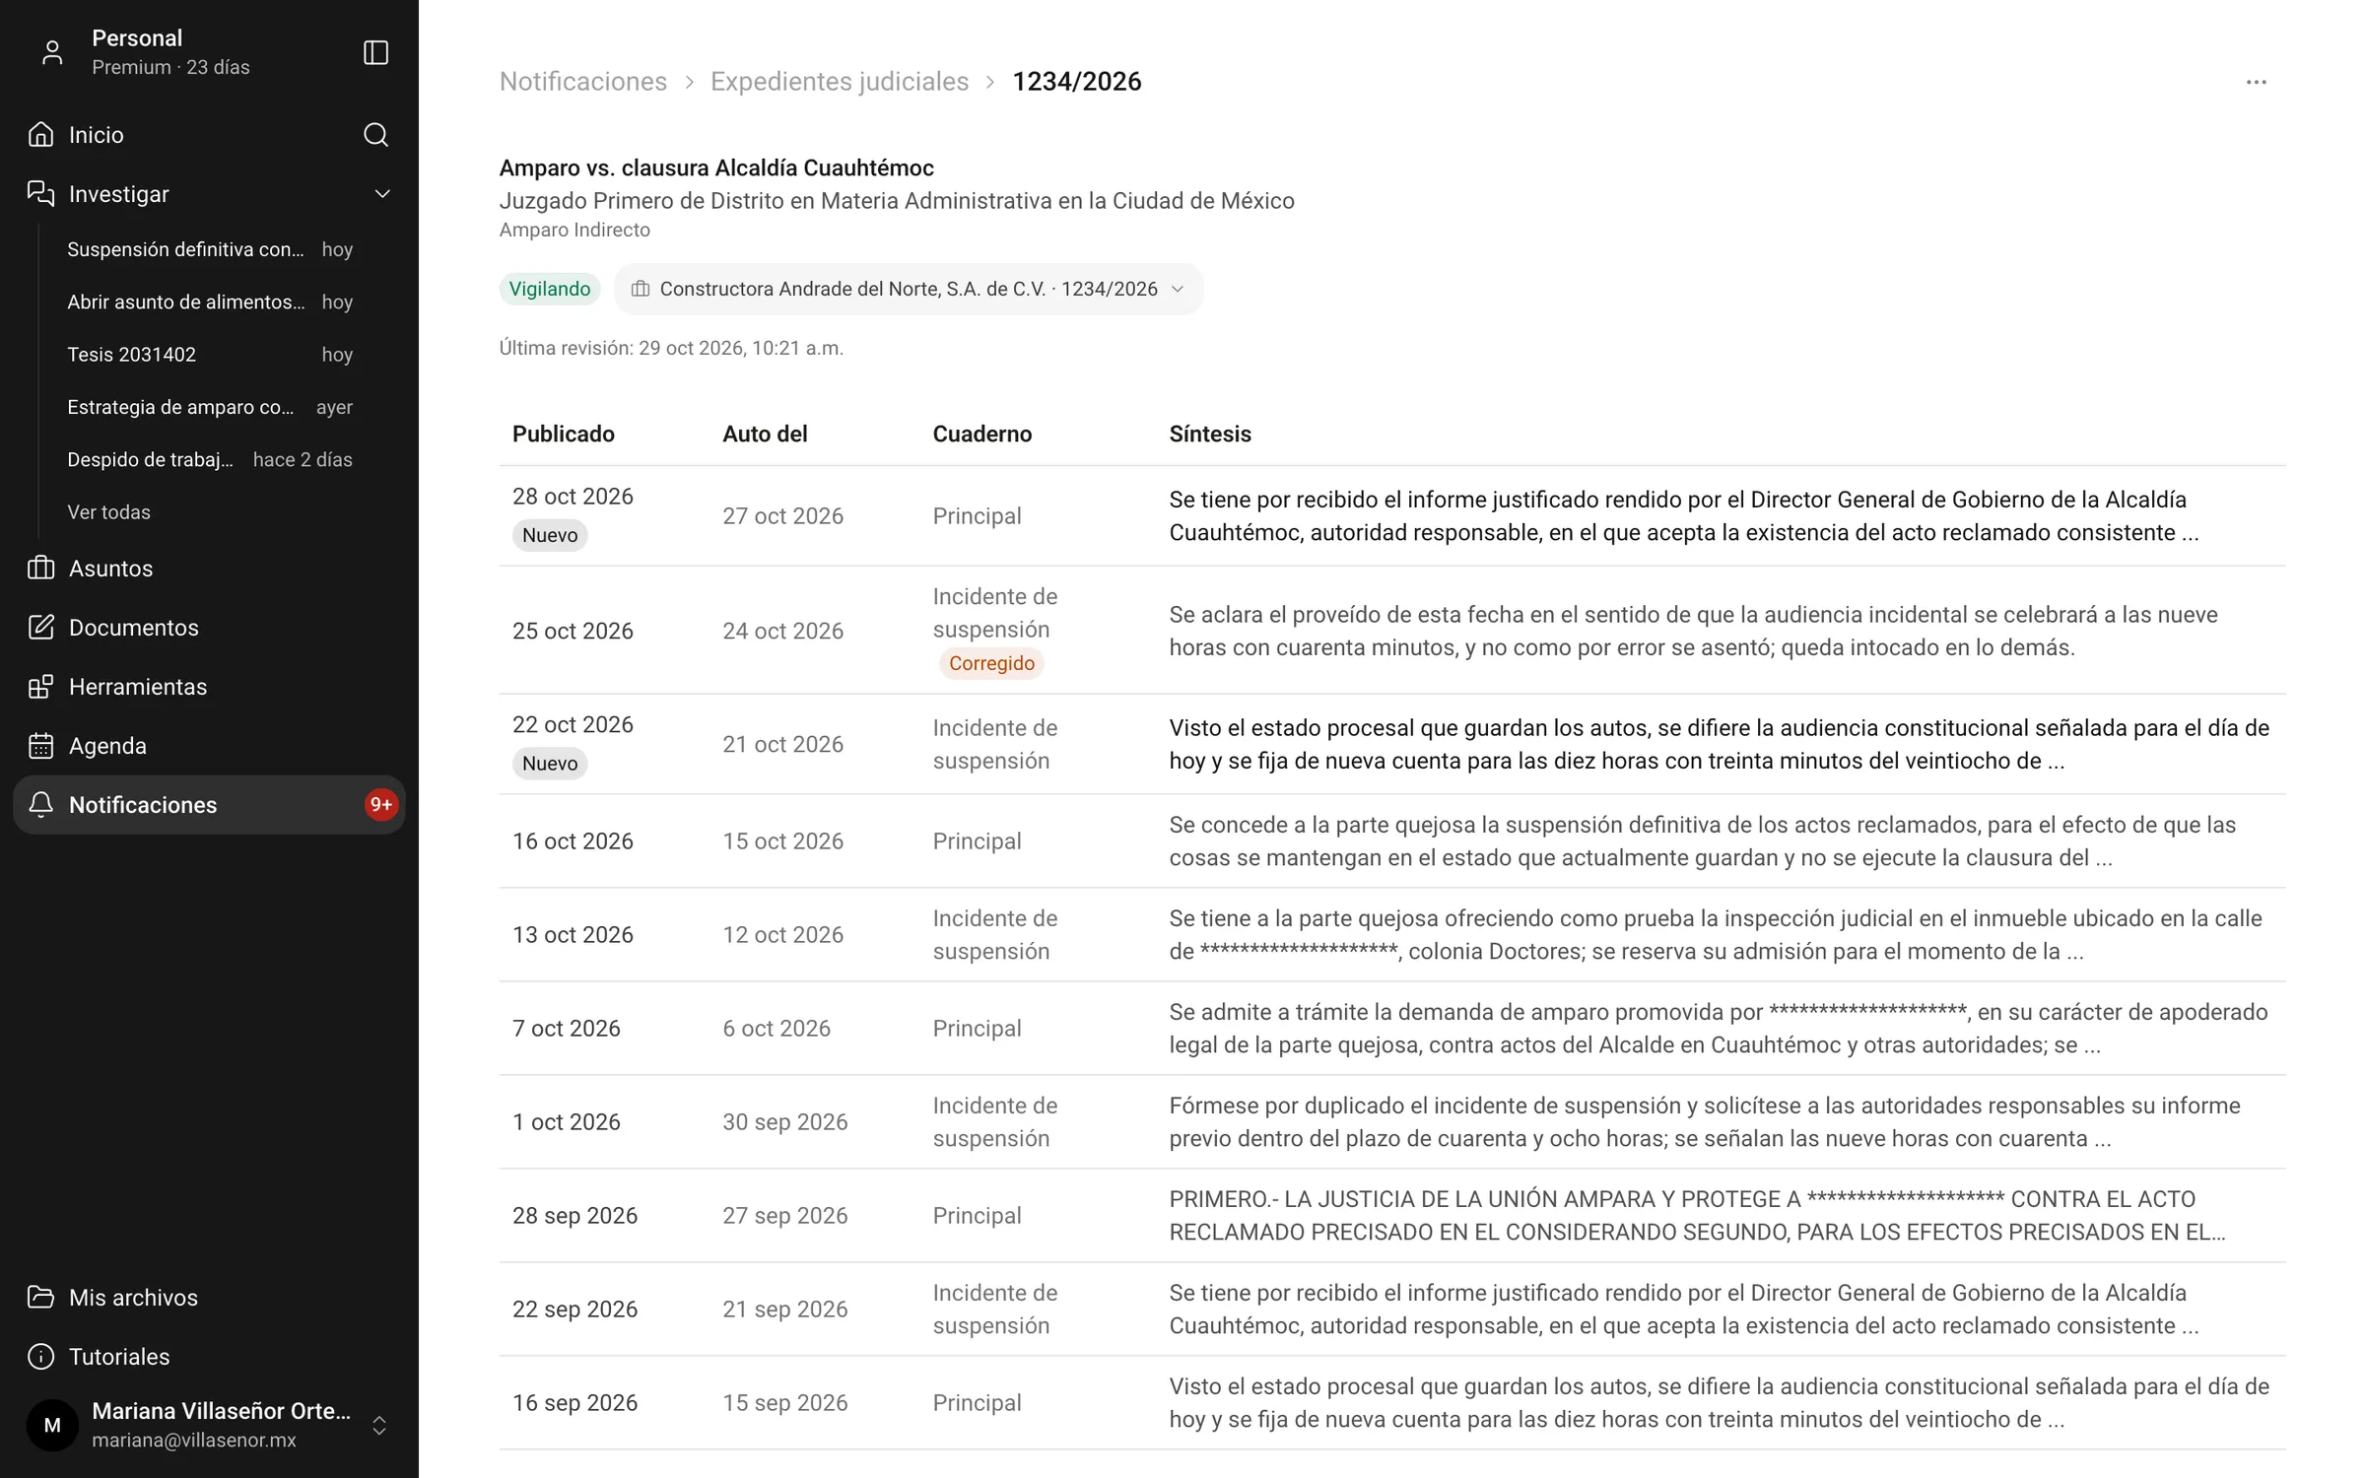Click the Inicio home icon
The height and width of the screenshot is (1478, 2365).
pos(40,135)
